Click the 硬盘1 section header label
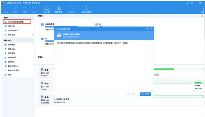Image resolution: width=205 pixels, height=117 pixels. [x=41, y=16]
